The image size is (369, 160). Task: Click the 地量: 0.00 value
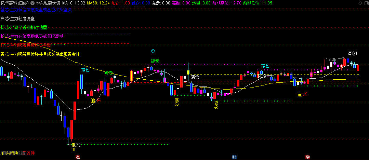click(x=201, y=3)
